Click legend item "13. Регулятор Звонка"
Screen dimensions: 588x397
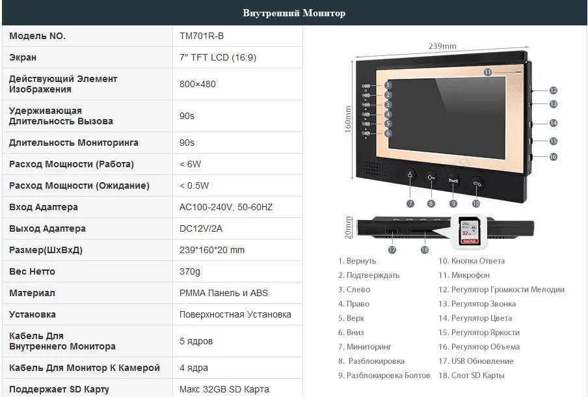pyautogui.click(x=477, y=303)
